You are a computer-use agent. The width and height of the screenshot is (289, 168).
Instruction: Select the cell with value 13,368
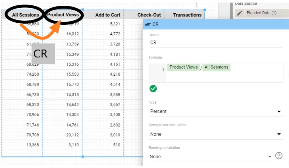[33, 145]
